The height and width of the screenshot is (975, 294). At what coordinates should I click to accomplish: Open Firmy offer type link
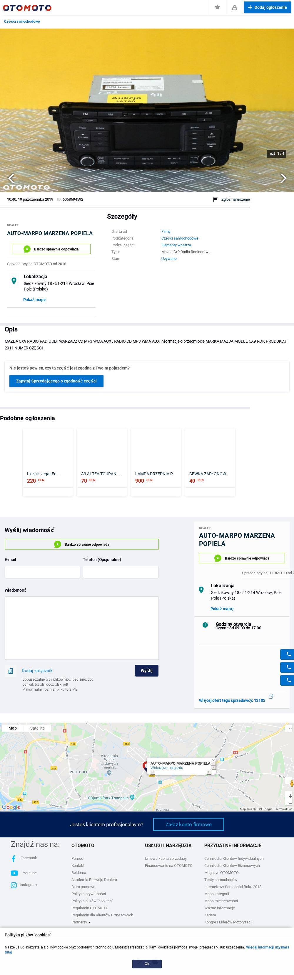pyautogui.click(x=166, y=232)
